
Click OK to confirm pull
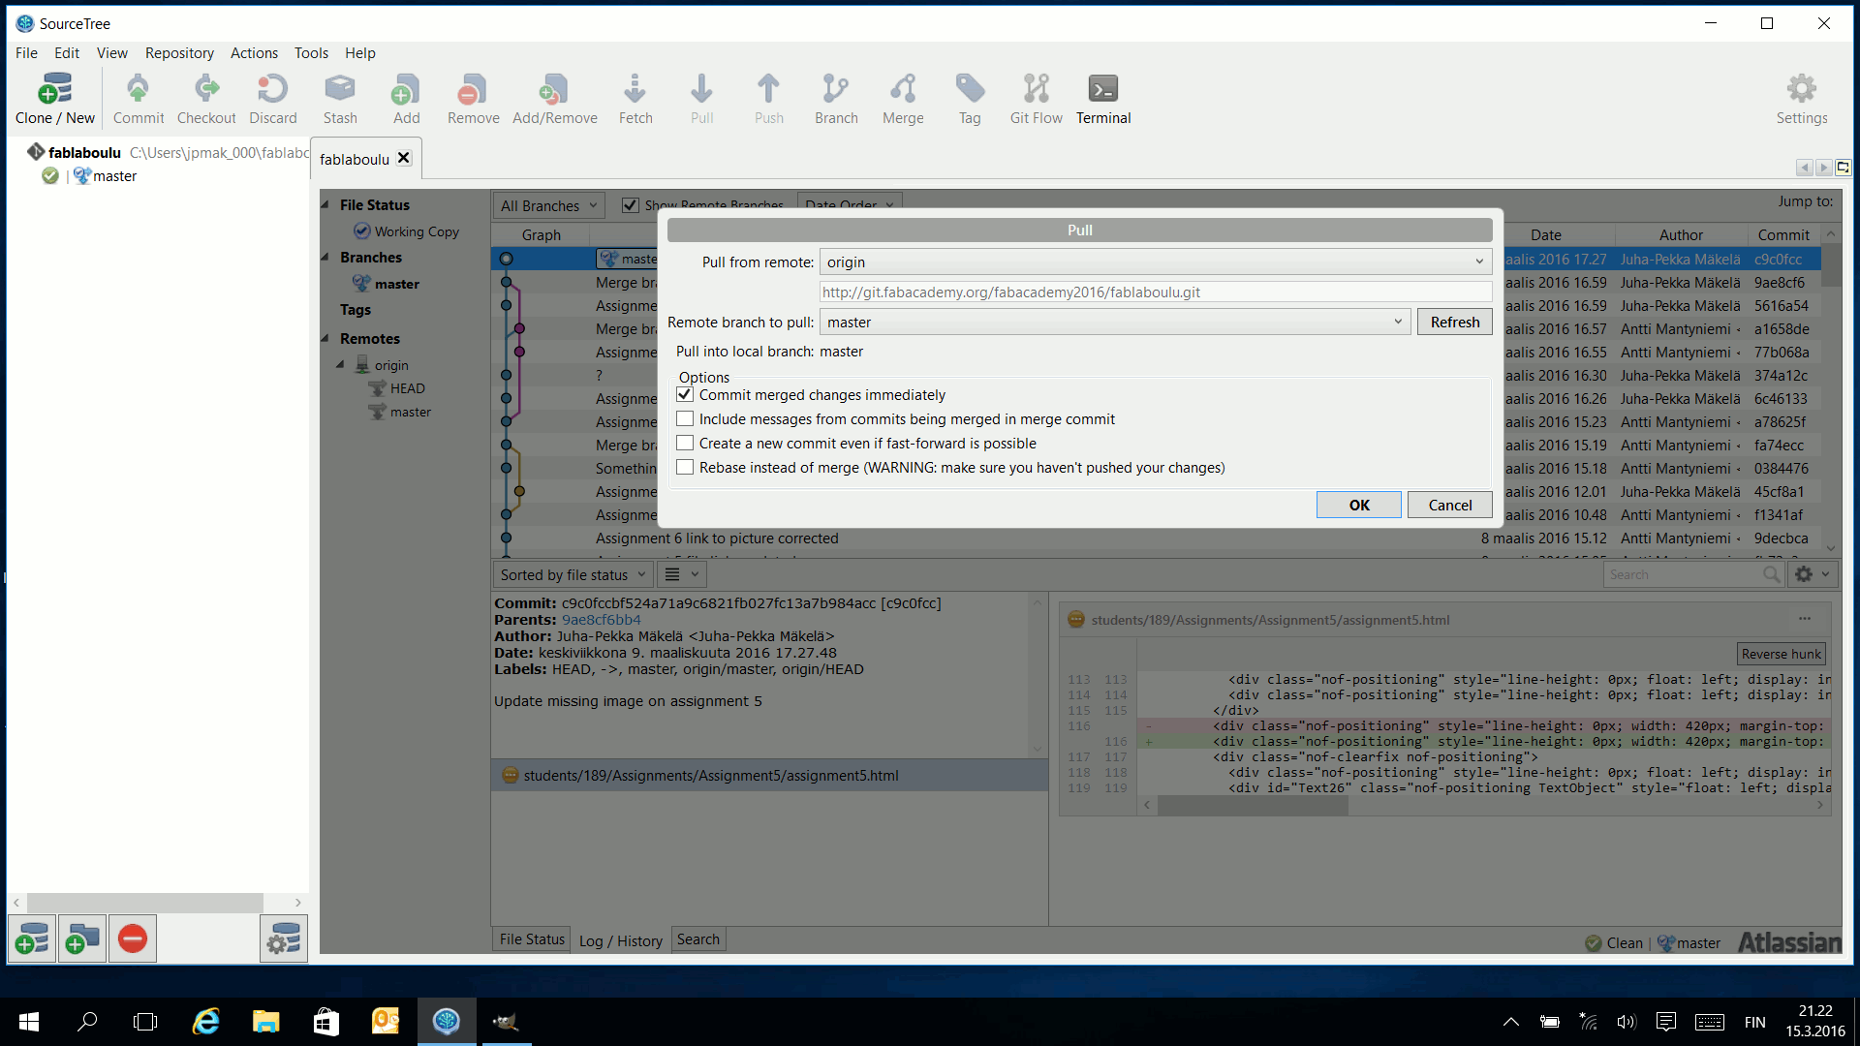tap(1358, 504)
